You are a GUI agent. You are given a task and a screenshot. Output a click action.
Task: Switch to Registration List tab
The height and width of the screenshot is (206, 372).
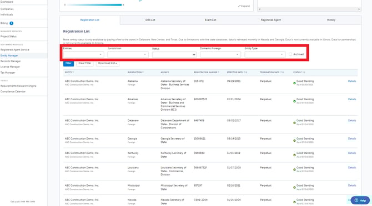90,20
